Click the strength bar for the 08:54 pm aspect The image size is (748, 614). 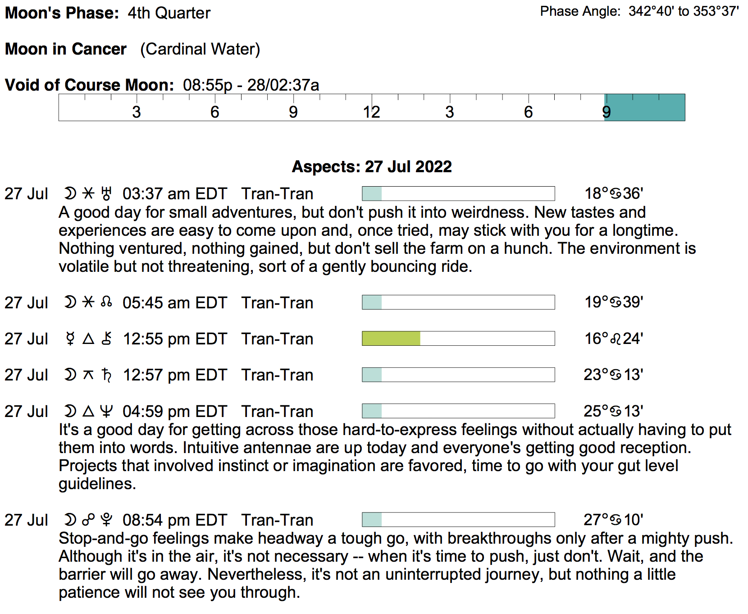tap(458, 520)
